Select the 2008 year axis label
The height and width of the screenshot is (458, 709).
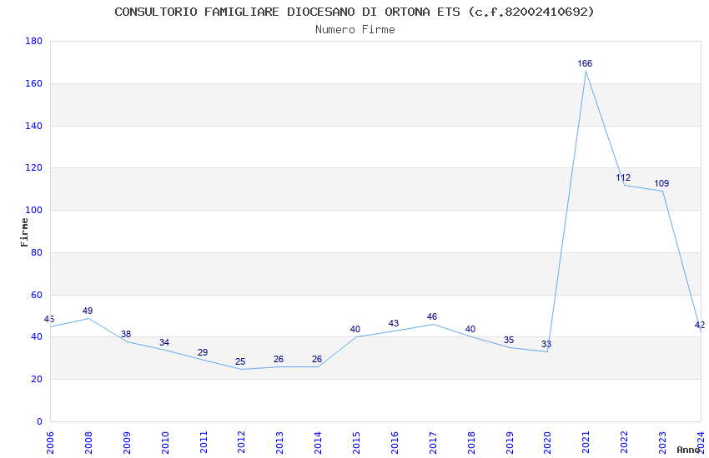point(88,442)
